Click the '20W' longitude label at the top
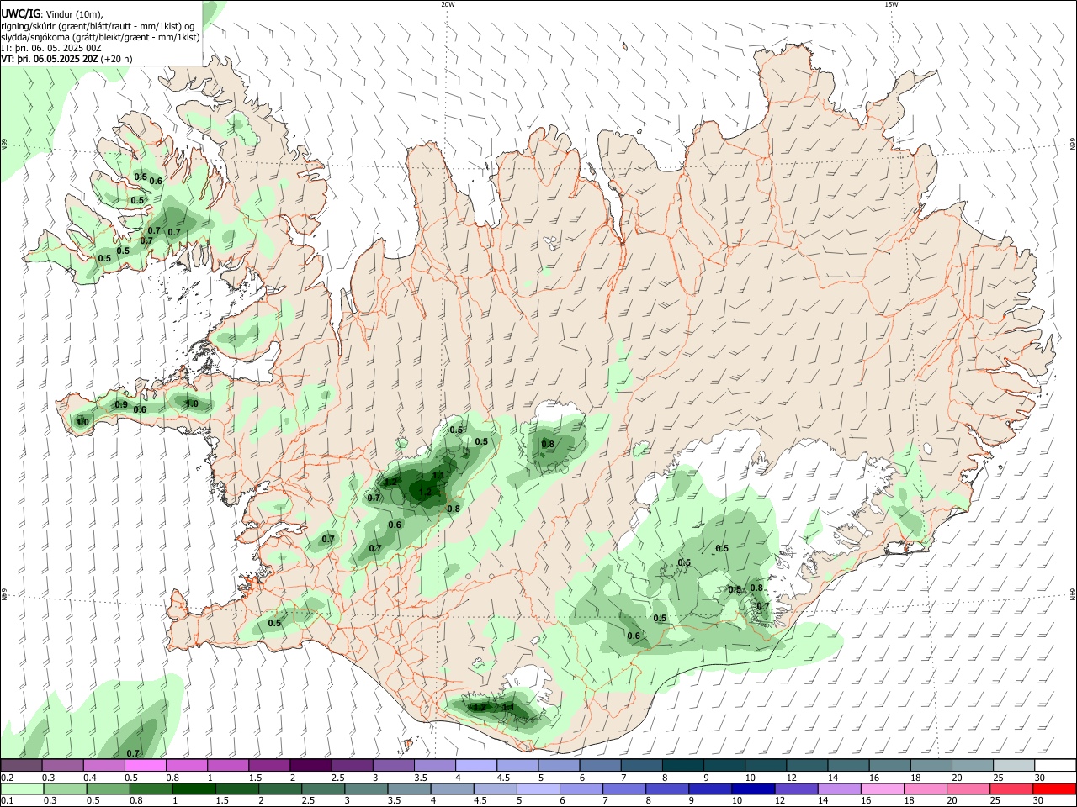The height and width of the screenshot is (807, 1077). (448, 4)
